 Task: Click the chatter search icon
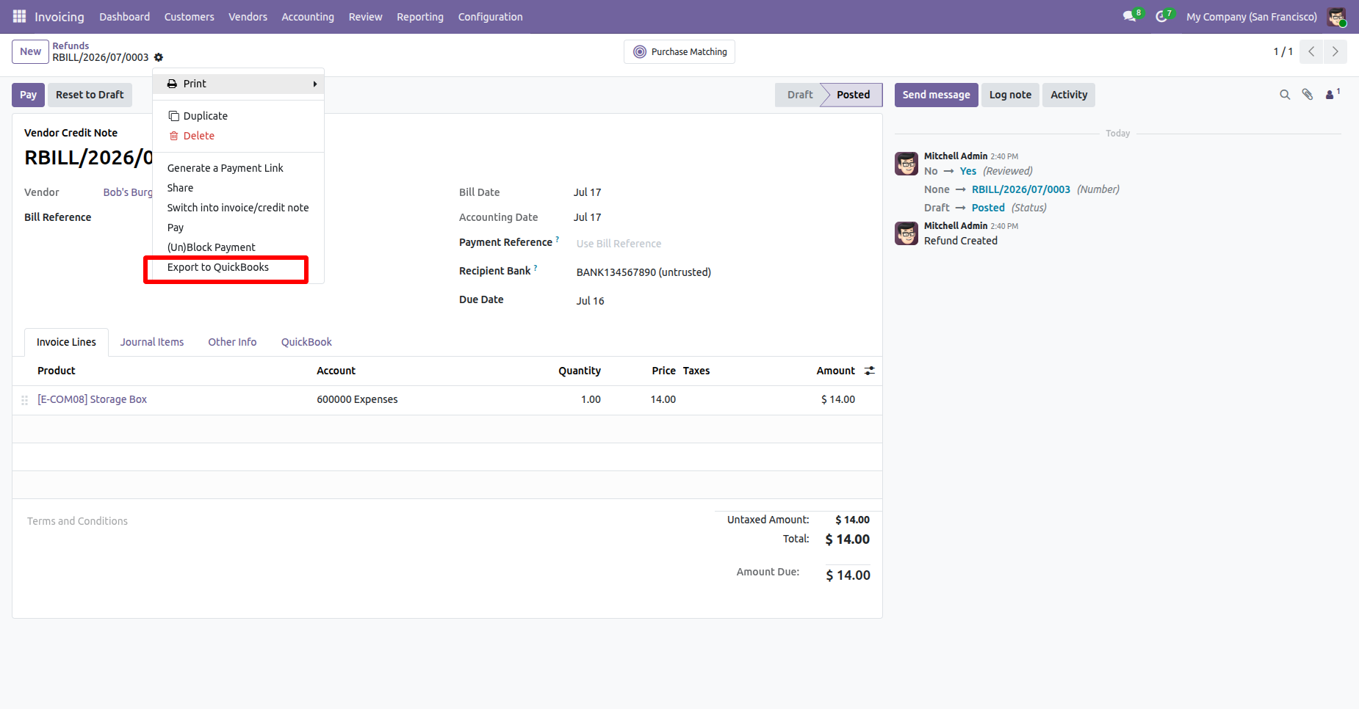coord(1285,95)
